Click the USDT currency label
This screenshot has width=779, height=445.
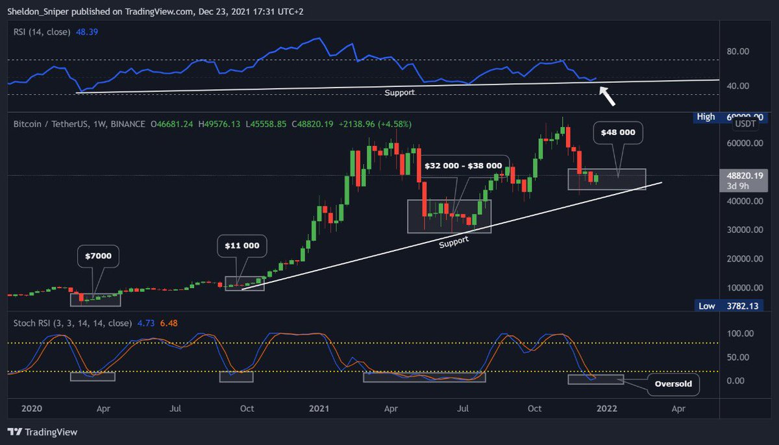click(x=745, y=123)
